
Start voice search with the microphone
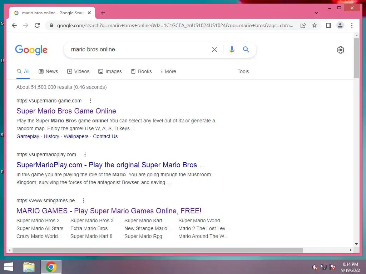(232, 49)
